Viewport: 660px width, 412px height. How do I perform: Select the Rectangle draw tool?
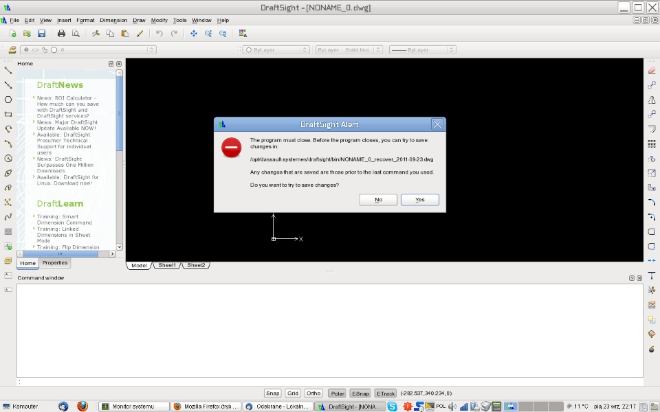pos(8,115)
